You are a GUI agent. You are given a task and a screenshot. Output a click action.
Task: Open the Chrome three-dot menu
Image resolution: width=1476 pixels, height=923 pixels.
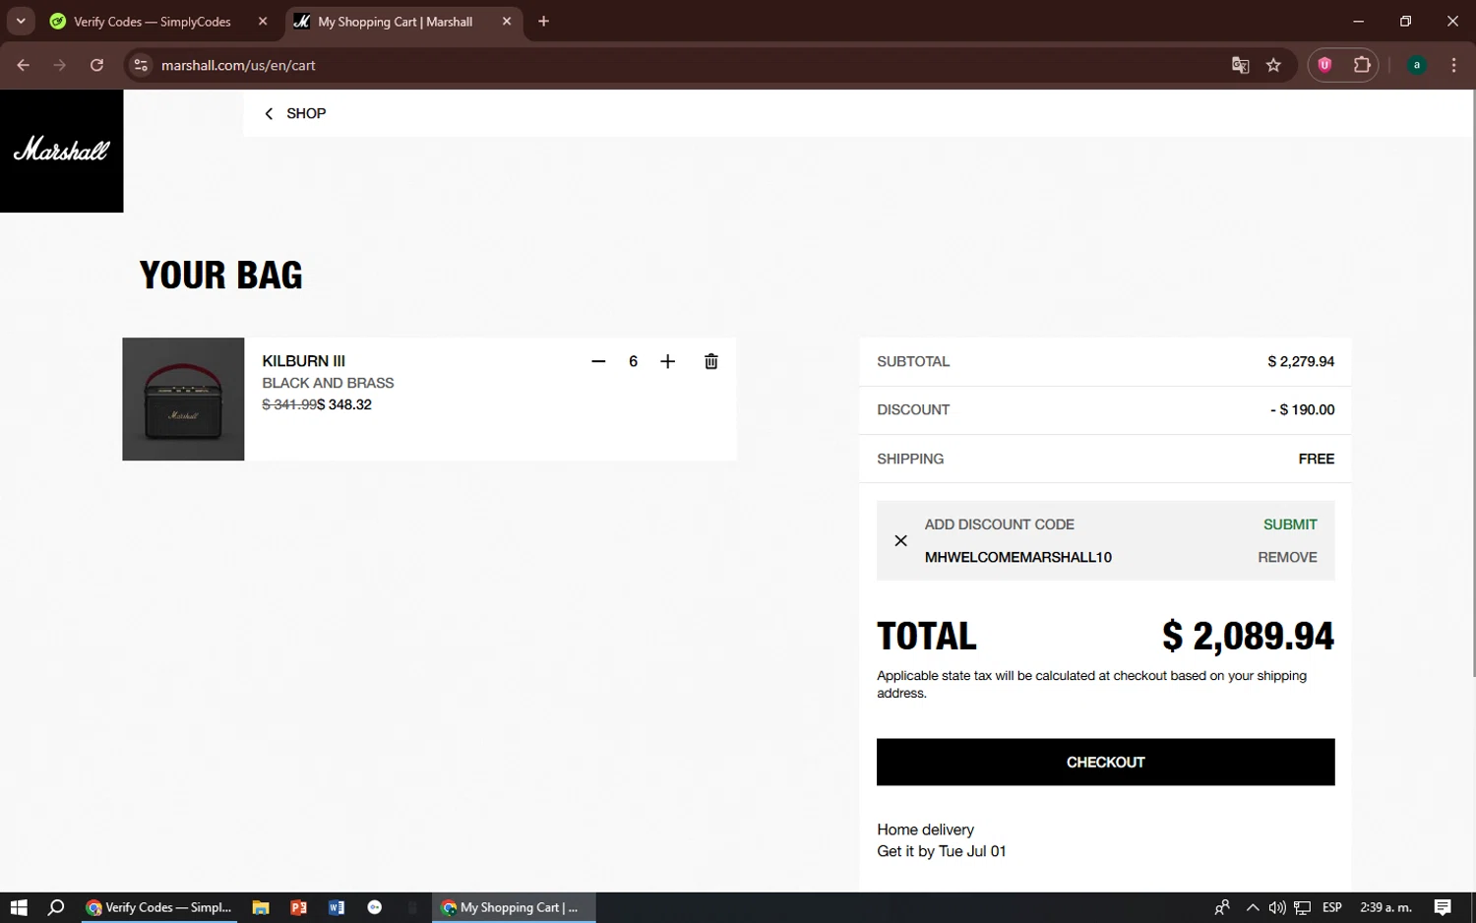(x=1453, y=65)
